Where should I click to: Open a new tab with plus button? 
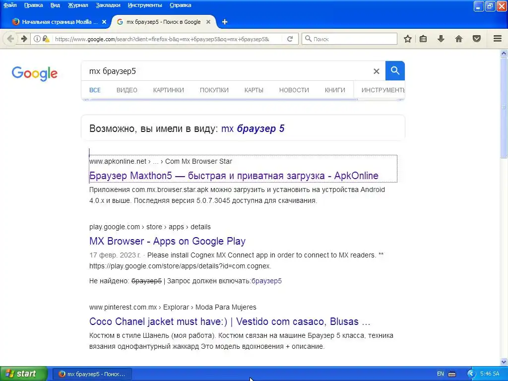click(225, 22)
